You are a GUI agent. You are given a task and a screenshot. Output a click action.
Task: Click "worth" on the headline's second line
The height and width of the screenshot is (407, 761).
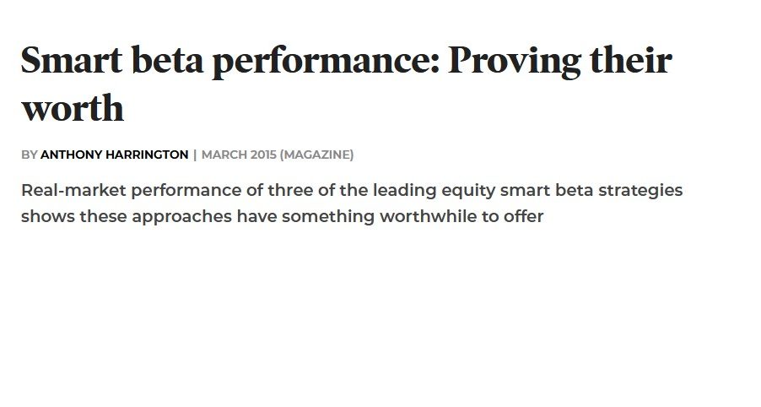coord(73,107)
